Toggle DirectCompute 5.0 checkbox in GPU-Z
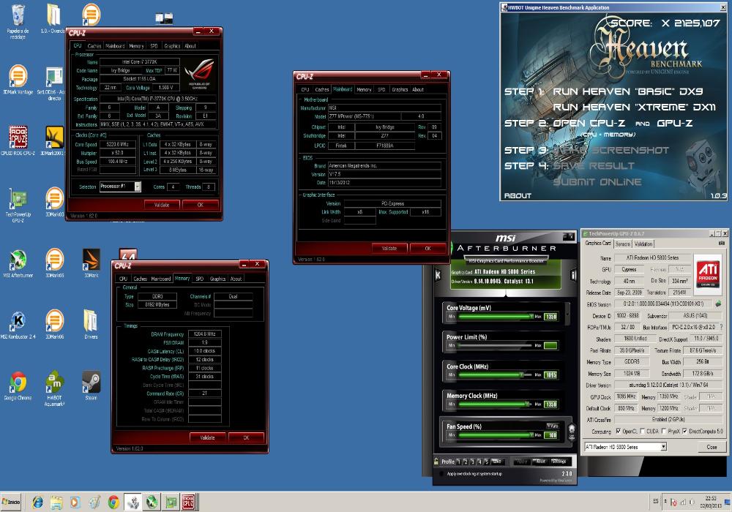Screen dimensions: 732x512 pyautogui.click(x=684, y=432)
